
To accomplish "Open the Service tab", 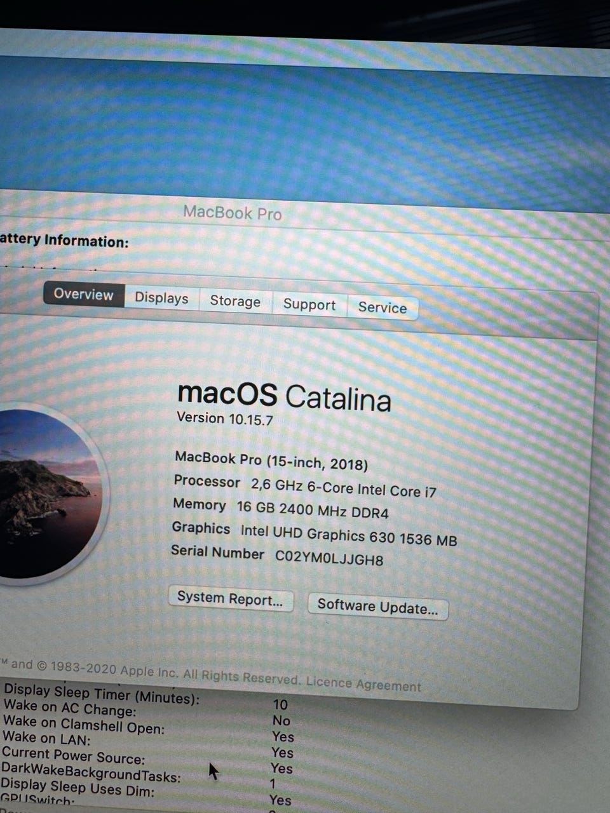I will click(383, 307).
